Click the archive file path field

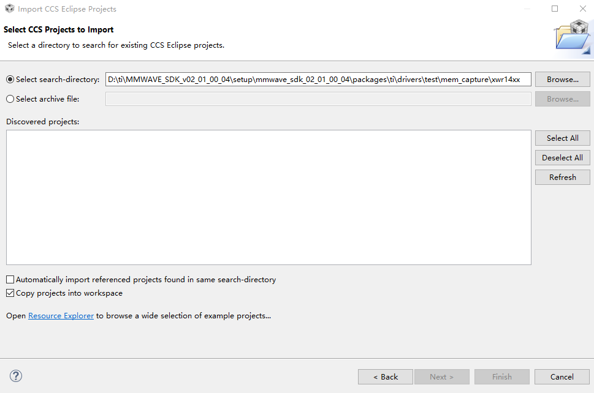point(318,99)
